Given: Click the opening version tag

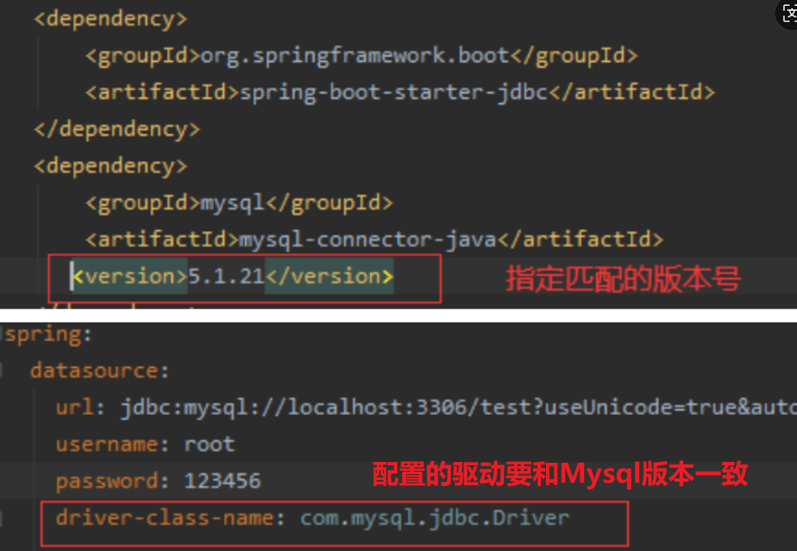Looking at the screenshot, I should pyautogui.click(x=130, y=276).
